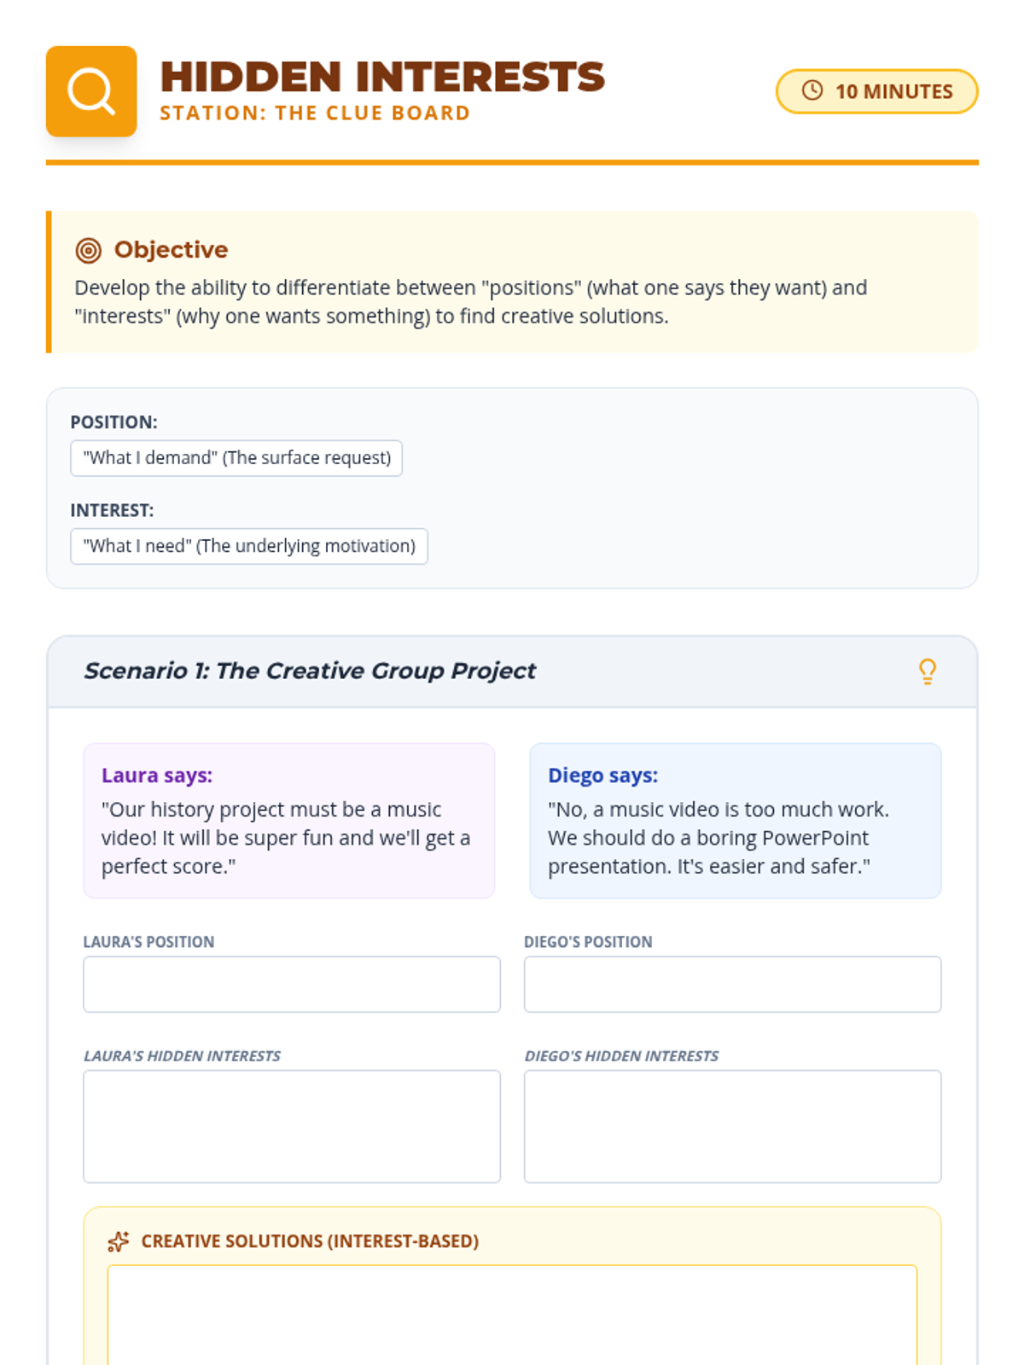Click the "What I need" definition chip
The image size is (1024, 1365).
(249, 547)
